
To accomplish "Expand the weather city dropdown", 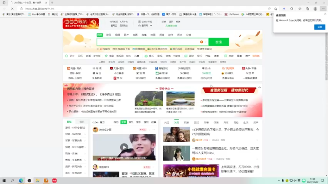I will (151, 26).
